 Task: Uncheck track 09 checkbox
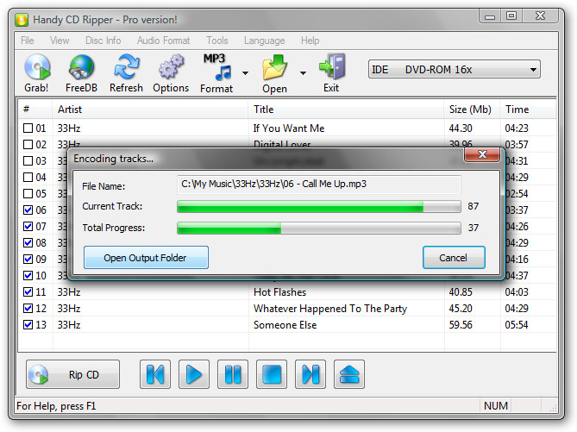point(28,259)
